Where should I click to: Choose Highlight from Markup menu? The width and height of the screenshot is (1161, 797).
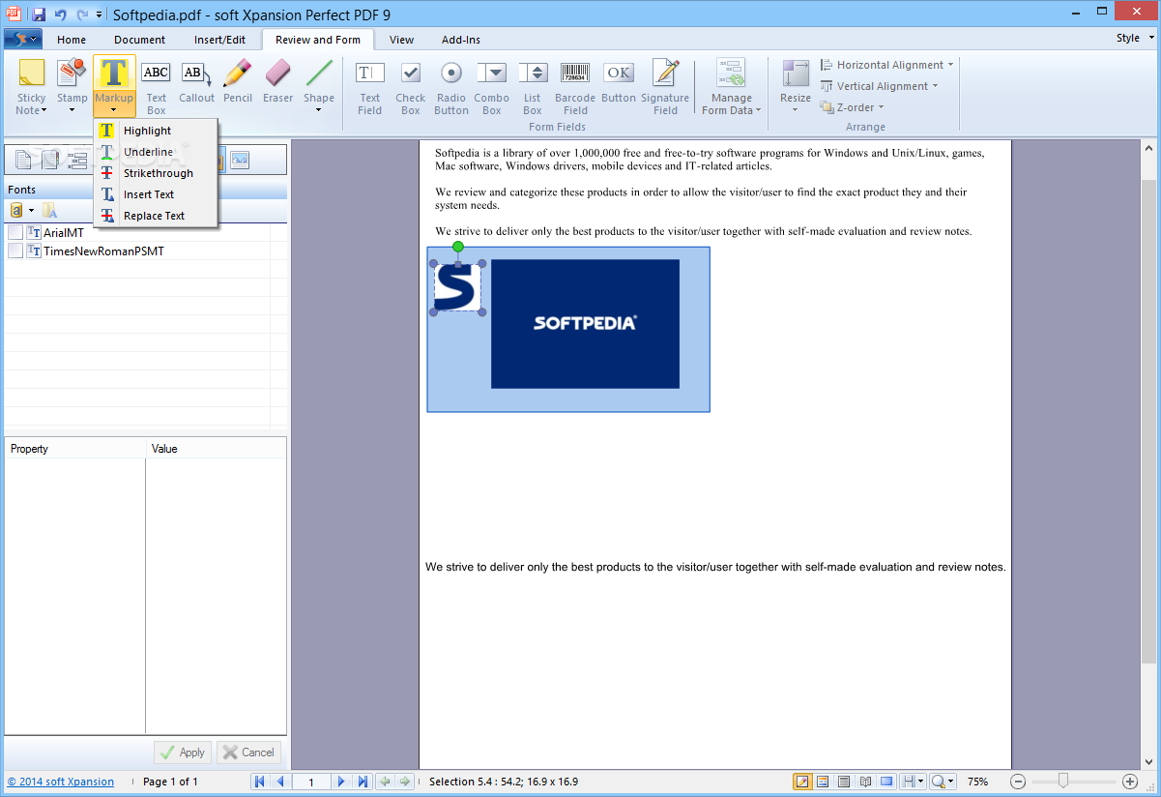click(156, 131)
